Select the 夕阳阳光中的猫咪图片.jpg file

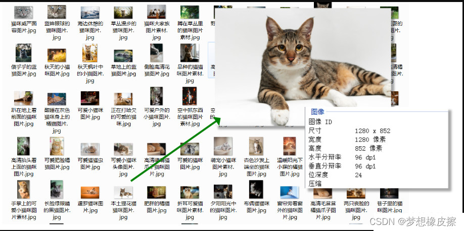[x=223, y=203]
